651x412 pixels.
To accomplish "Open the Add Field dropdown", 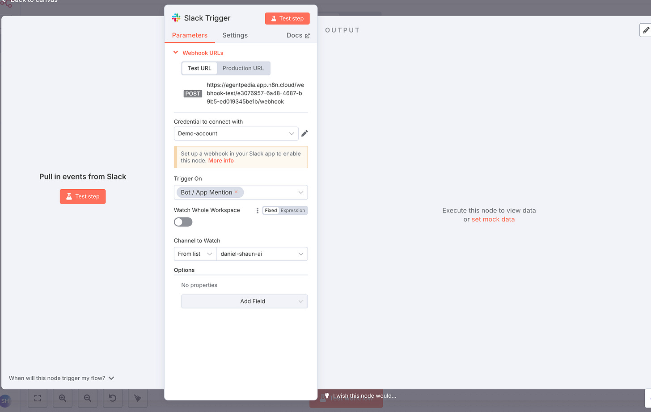I will pyautogui.click(x=245, y=301).
